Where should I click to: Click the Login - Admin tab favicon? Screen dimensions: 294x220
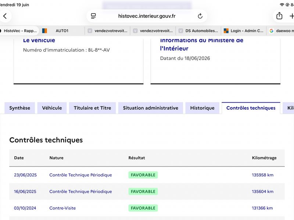pyautogui.click(x=226, y=31)
